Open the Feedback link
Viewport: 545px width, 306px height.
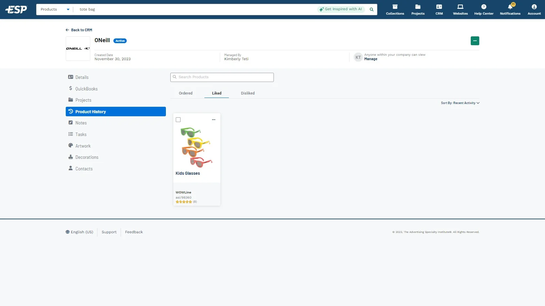click(134, 232)
